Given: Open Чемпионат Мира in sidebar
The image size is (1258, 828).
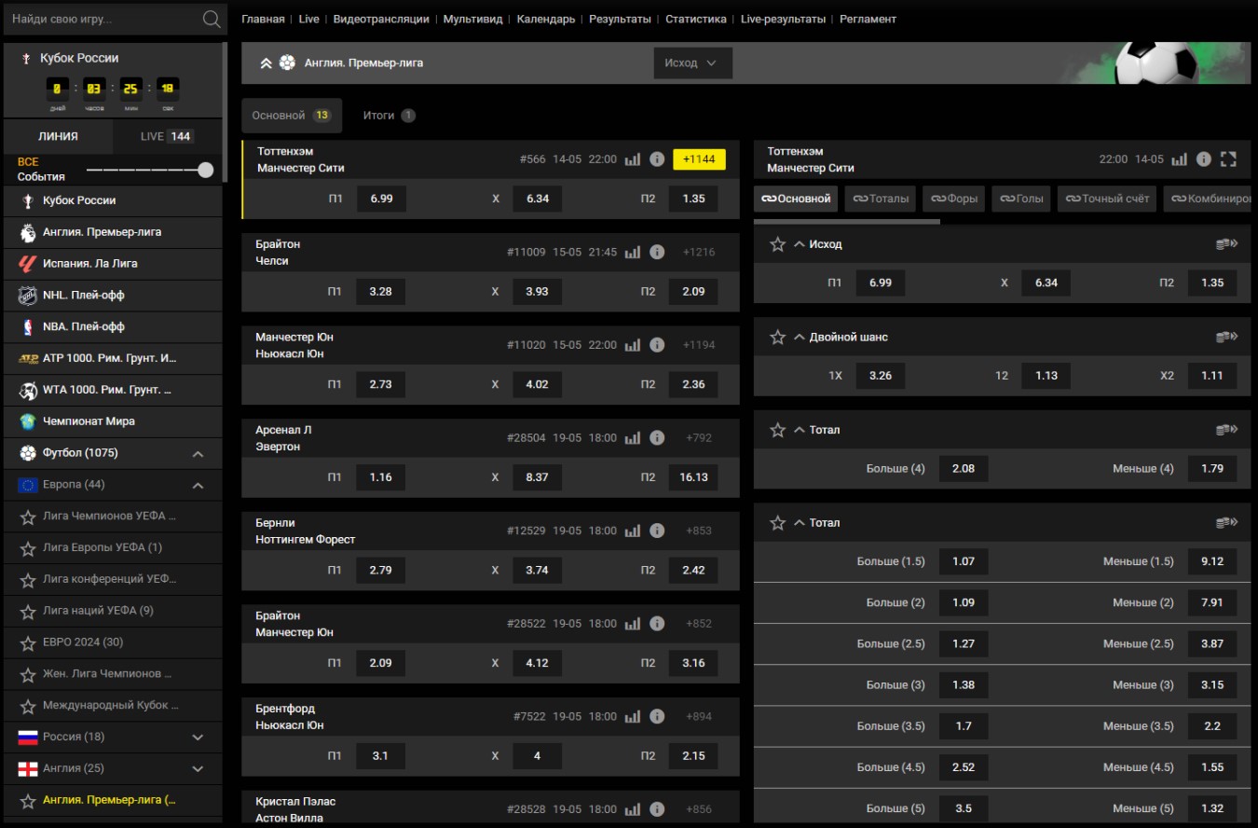Looking at the screenshot, I should pos(113,421).
